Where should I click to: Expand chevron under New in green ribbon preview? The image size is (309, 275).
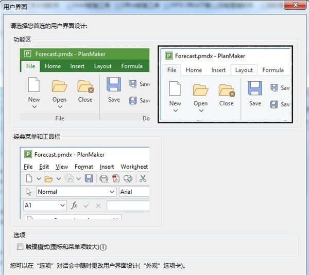(x=35, y=107)
